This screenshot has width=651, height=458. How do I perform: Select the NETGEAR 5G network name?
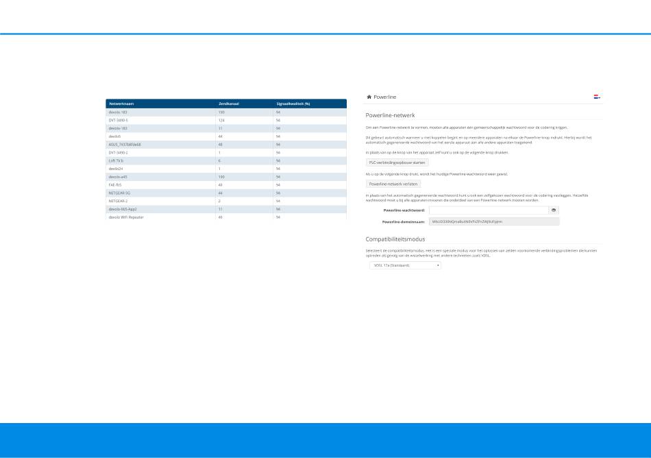tap(119, 193)
